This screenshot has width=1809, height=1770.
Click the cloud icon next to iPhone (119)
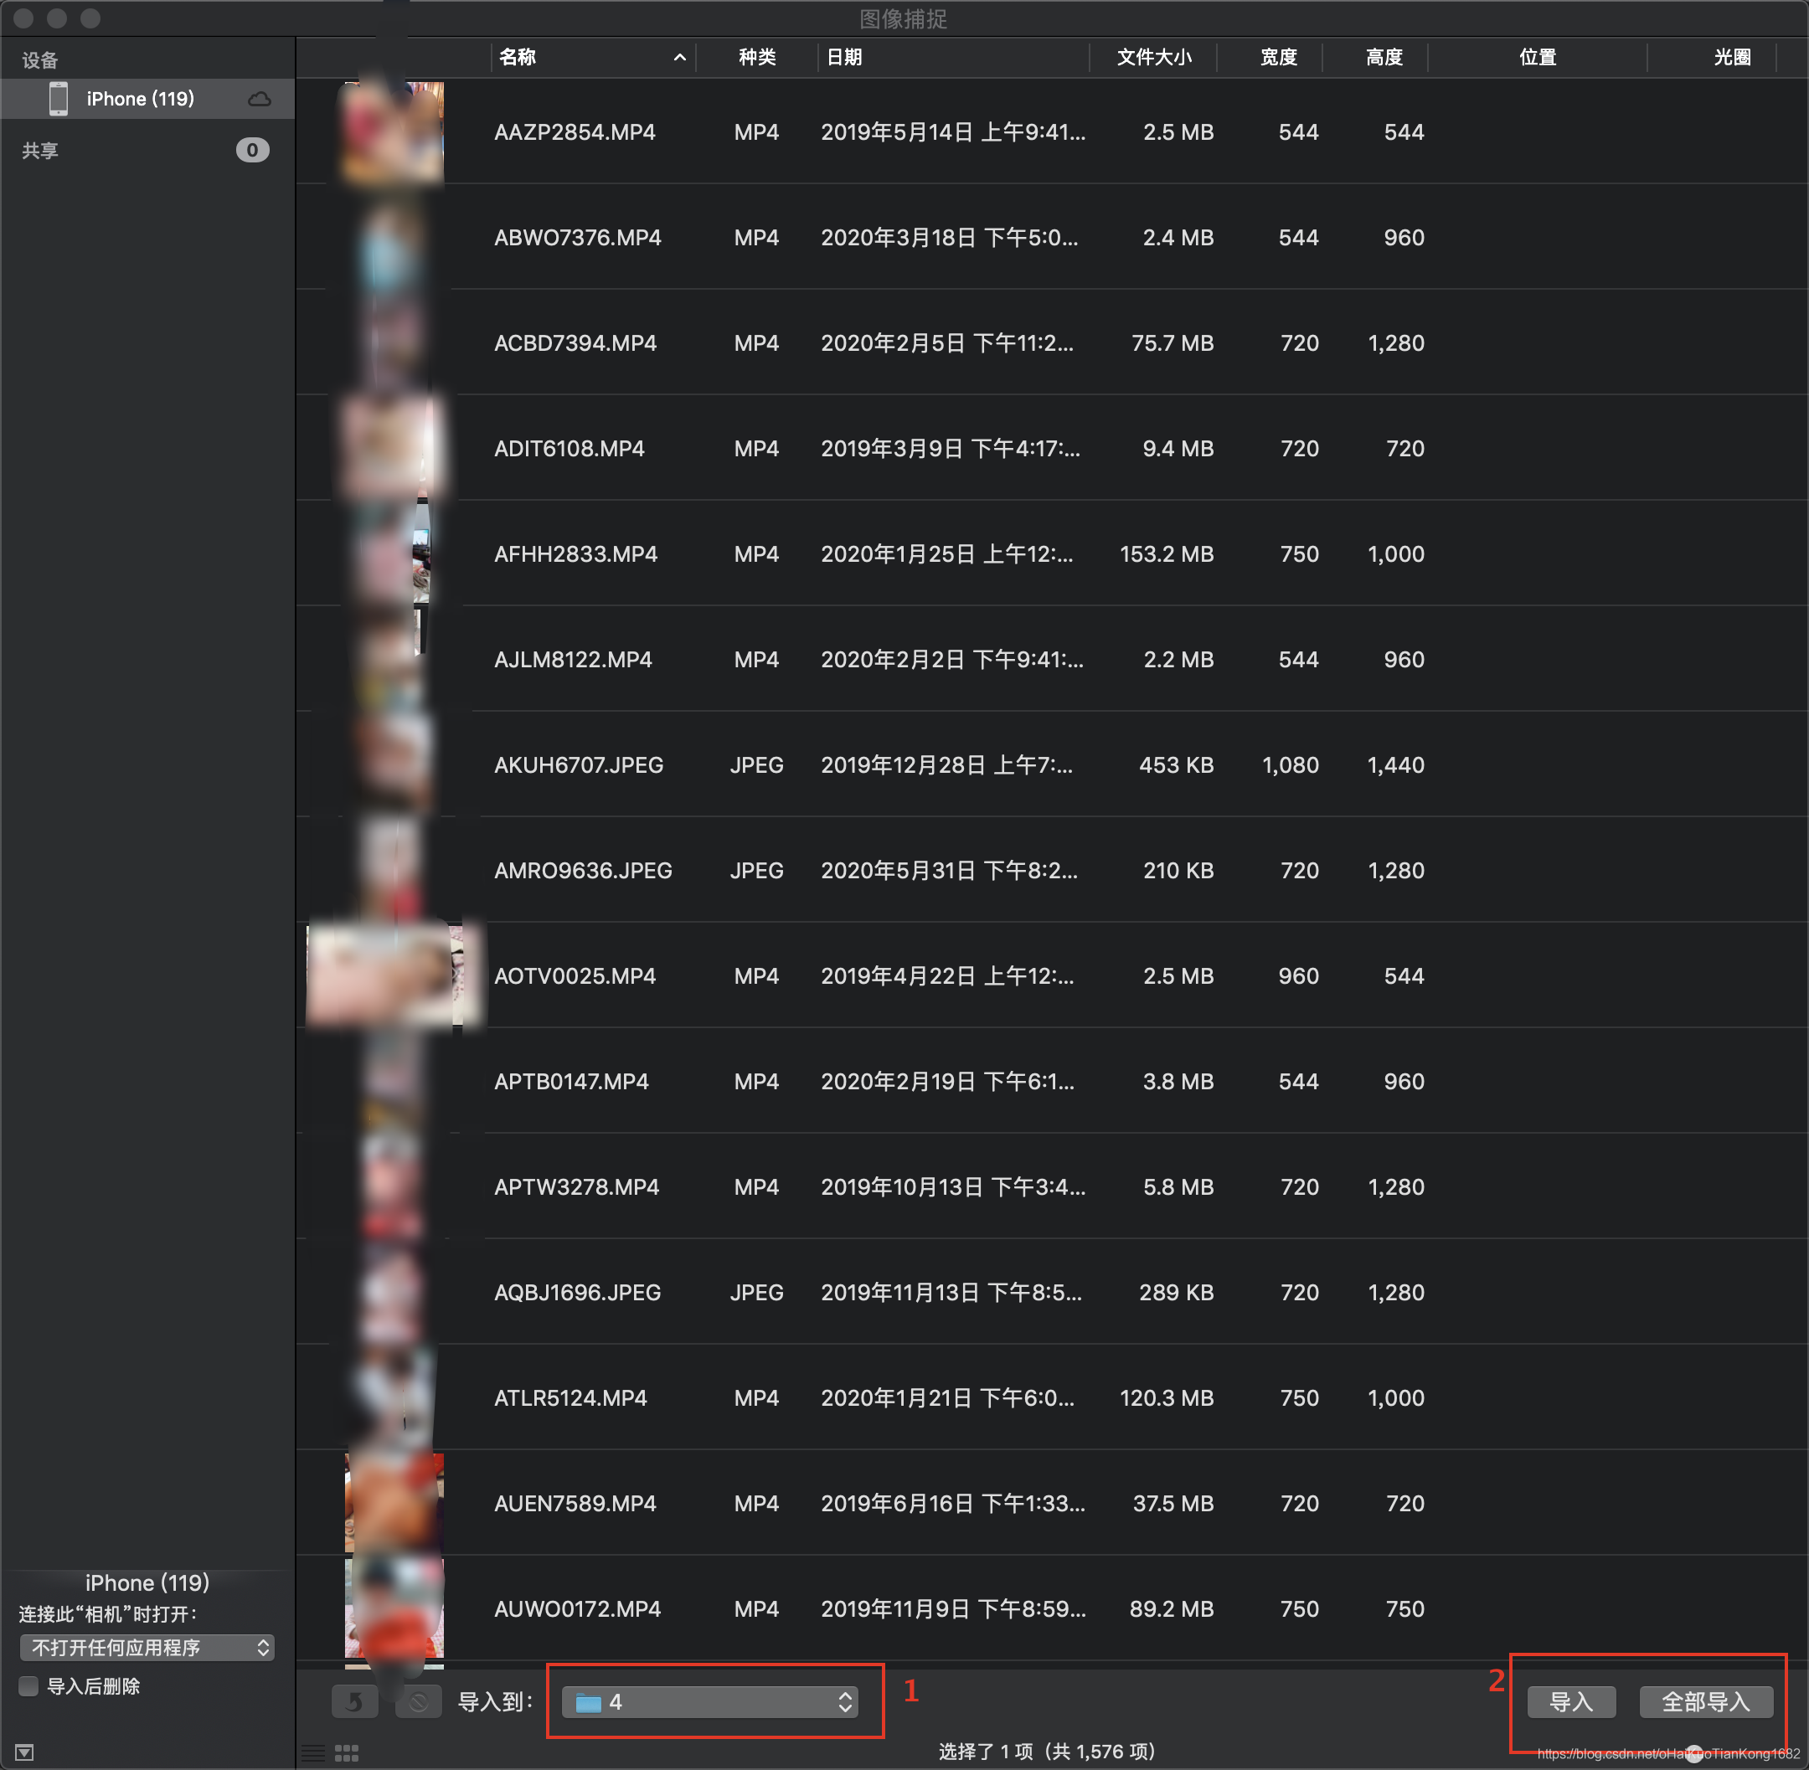point(260,100)
